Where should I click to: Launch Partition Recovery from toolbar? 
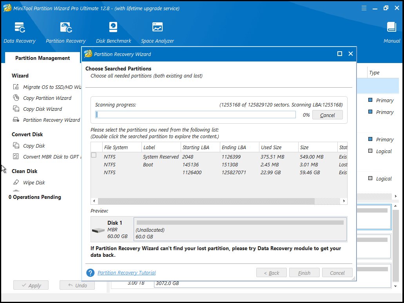point(65,32)
